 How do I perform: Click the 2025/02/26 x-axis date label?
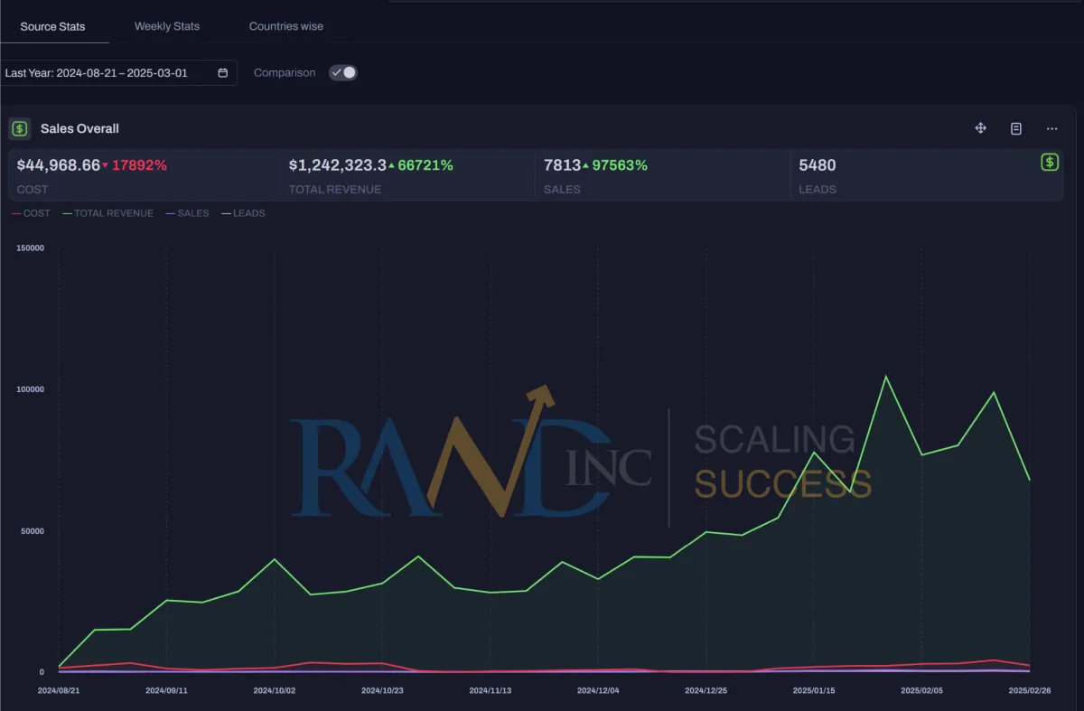click(x=1030, y=690)
